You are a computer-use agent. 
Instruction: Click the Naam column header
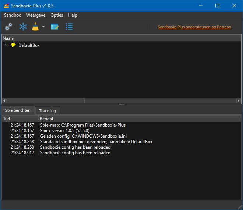(x=9, y=38)
